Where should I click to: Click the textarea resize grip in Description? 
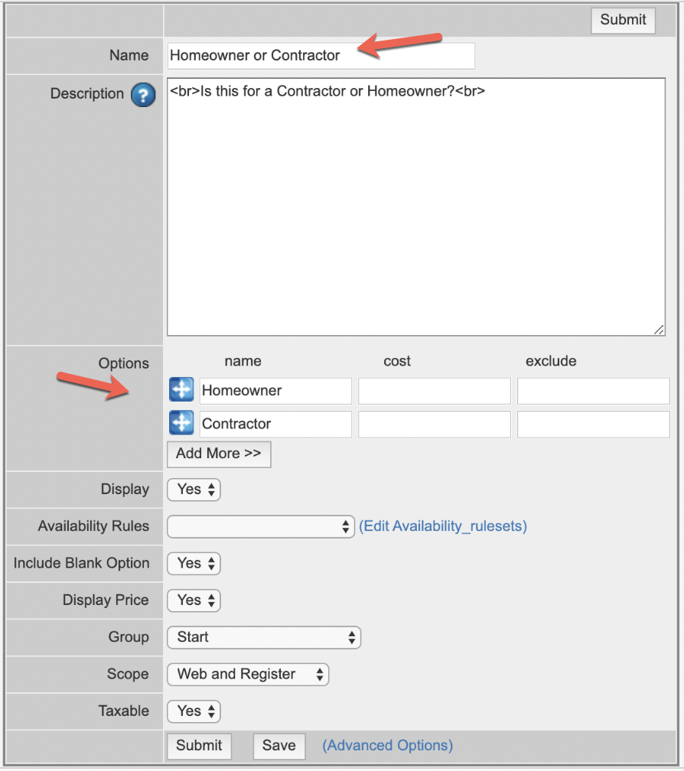click(659, 330)
